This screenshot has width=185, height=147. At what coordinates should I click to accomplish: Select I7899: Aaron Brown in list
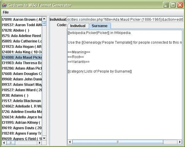(22, 19)
